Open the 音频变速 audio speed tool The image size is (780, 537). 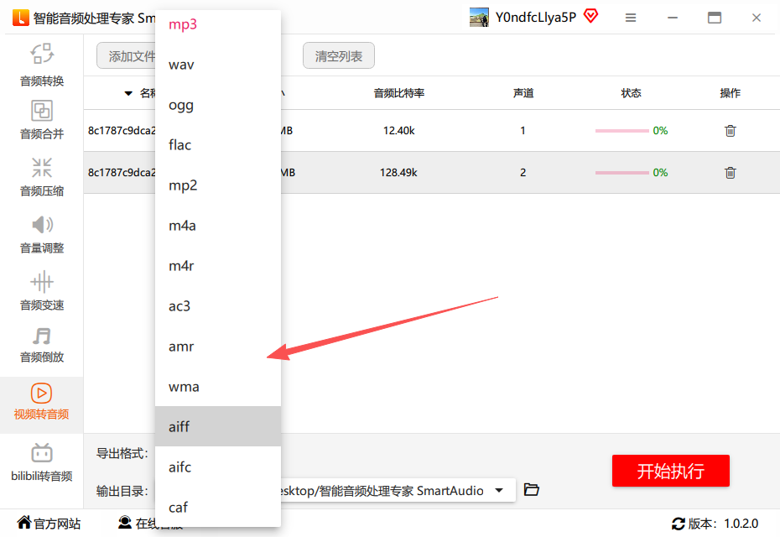tap(42, 290)
